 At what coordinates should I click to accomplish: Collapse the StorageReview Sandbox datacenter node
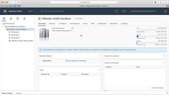click(3, 26)
